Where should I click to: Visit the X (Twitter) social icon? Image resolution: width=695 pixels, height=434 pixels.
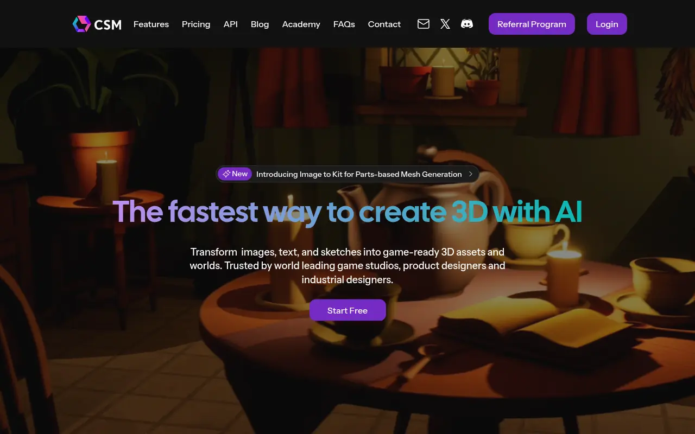coord(445,24)
